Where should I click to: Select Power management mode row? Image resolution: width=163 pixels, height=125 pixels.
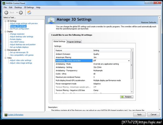93,84
